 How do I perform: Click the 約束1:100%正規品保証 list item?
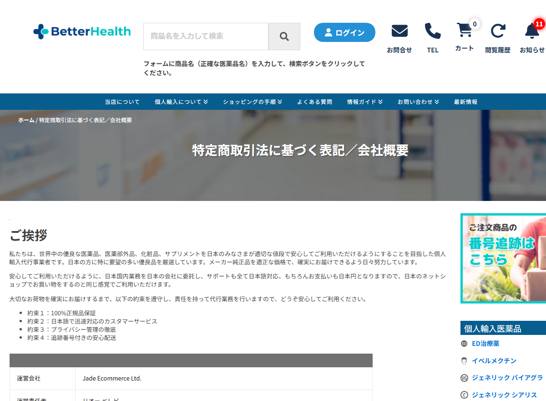click(61, 313)
